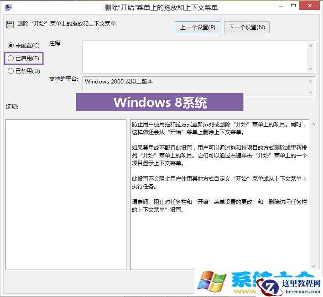Click the paragraph starting with 此设置不会阻止用户
This screenshot has width=323, height=297.
[x=219, y=182]
